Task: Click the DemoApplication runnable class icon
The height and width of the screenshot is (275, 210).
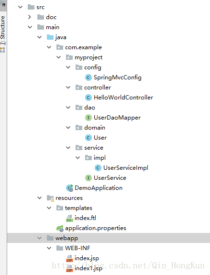Action: [69, 188]
